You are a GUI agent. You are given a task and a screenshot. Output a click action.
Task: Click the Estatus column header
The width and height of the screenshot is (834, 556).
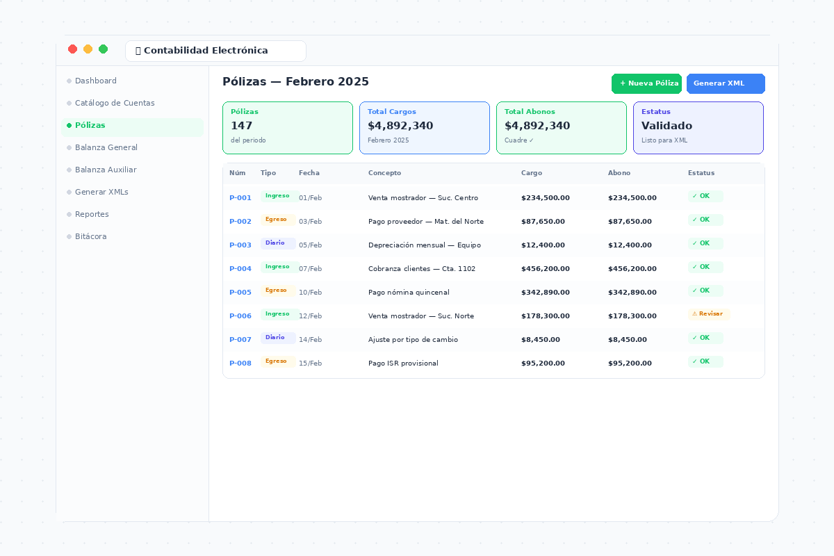(x=701, y=173)
